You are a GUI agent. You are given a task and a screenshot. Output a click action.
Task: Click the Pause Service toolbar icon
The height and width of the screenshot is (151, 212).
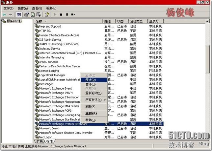(67, 14)
